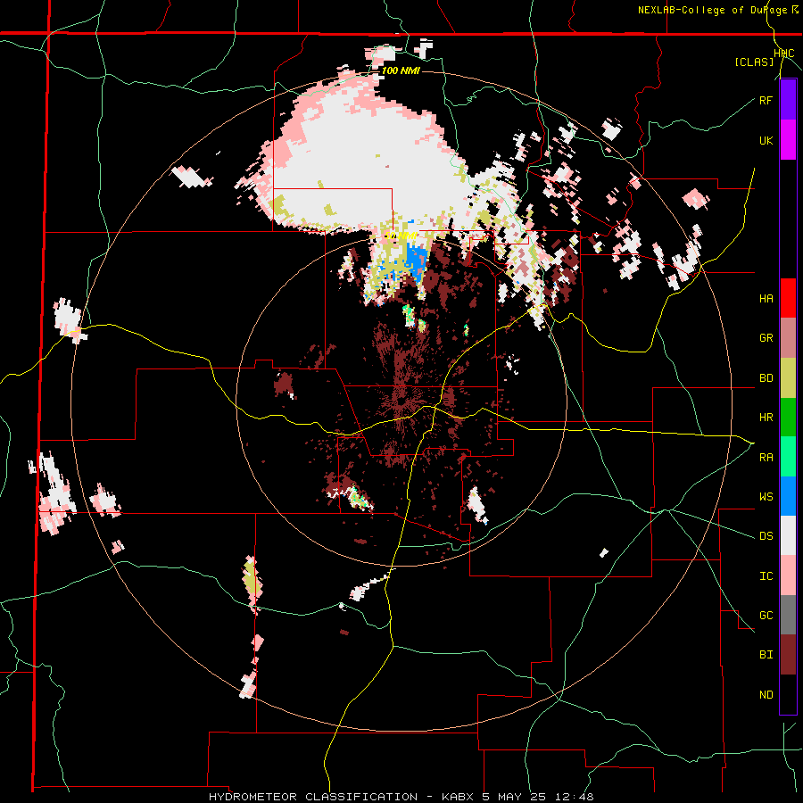Viewport: 803px width, 803px height.
Task: Click the GC gray legend swatch
Action: click(x=788, y=615)
